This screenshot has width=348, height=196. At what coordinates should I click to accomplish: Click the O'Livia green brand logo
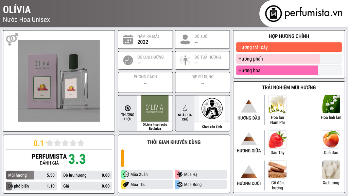[x=155, y=109]
